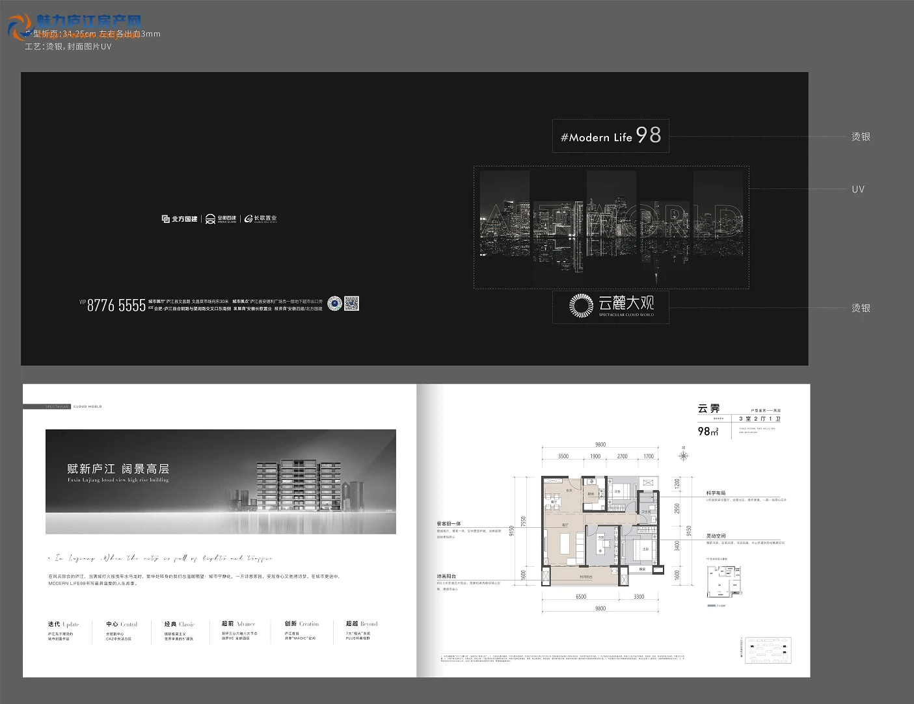Screen dimensions: 914x704
Task: Click the 云霁 floor plan title
Action: coord(708,409)
